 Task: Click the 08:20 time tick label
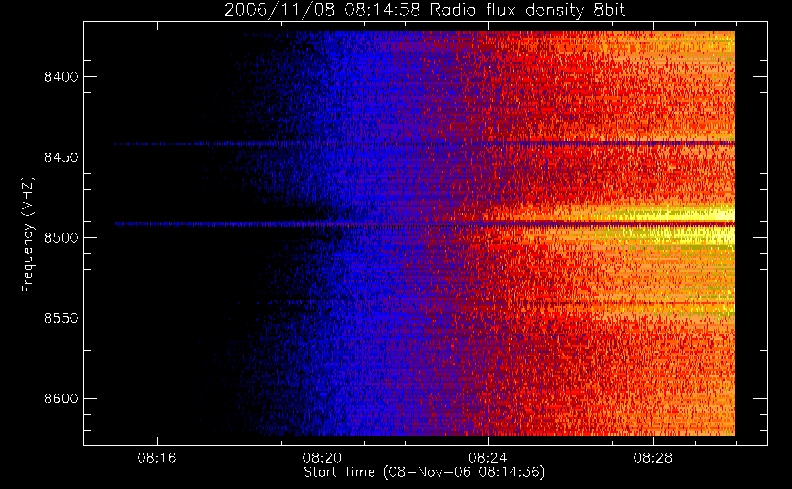point(322,458)
